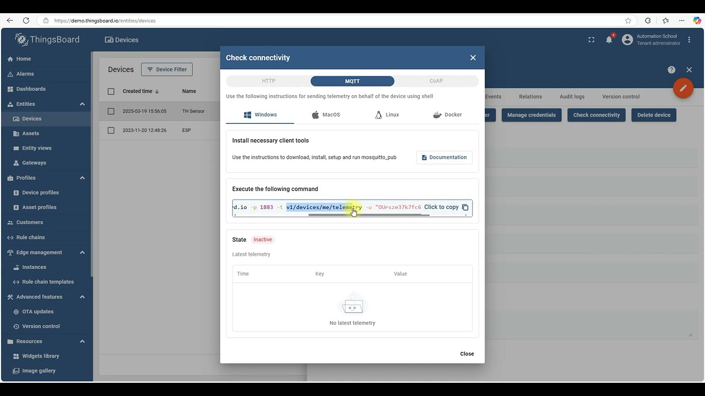
Task: Open Device profiles in the sidebar
Action: [x=46, y=193]
